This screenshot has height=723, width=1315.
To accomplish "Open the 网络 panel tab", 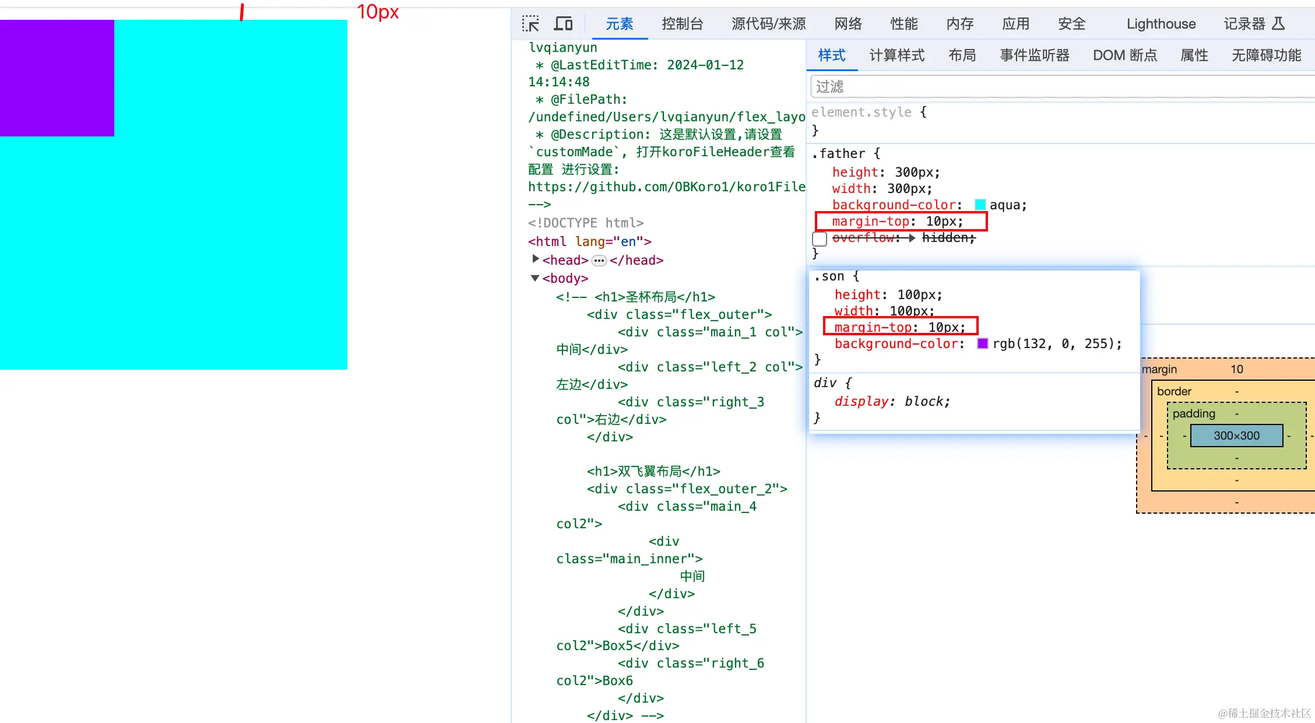I will [x=848, y=24].
